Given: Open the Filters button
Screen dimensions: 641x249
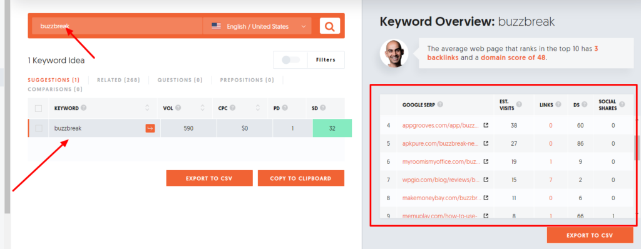Looking at the screenshot, I should [x=326, y=59].
